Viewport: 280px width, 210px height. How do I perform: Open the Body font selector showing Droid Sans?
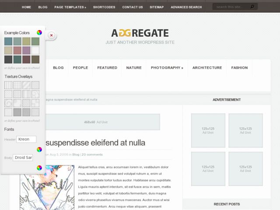(x=23, y=157)
